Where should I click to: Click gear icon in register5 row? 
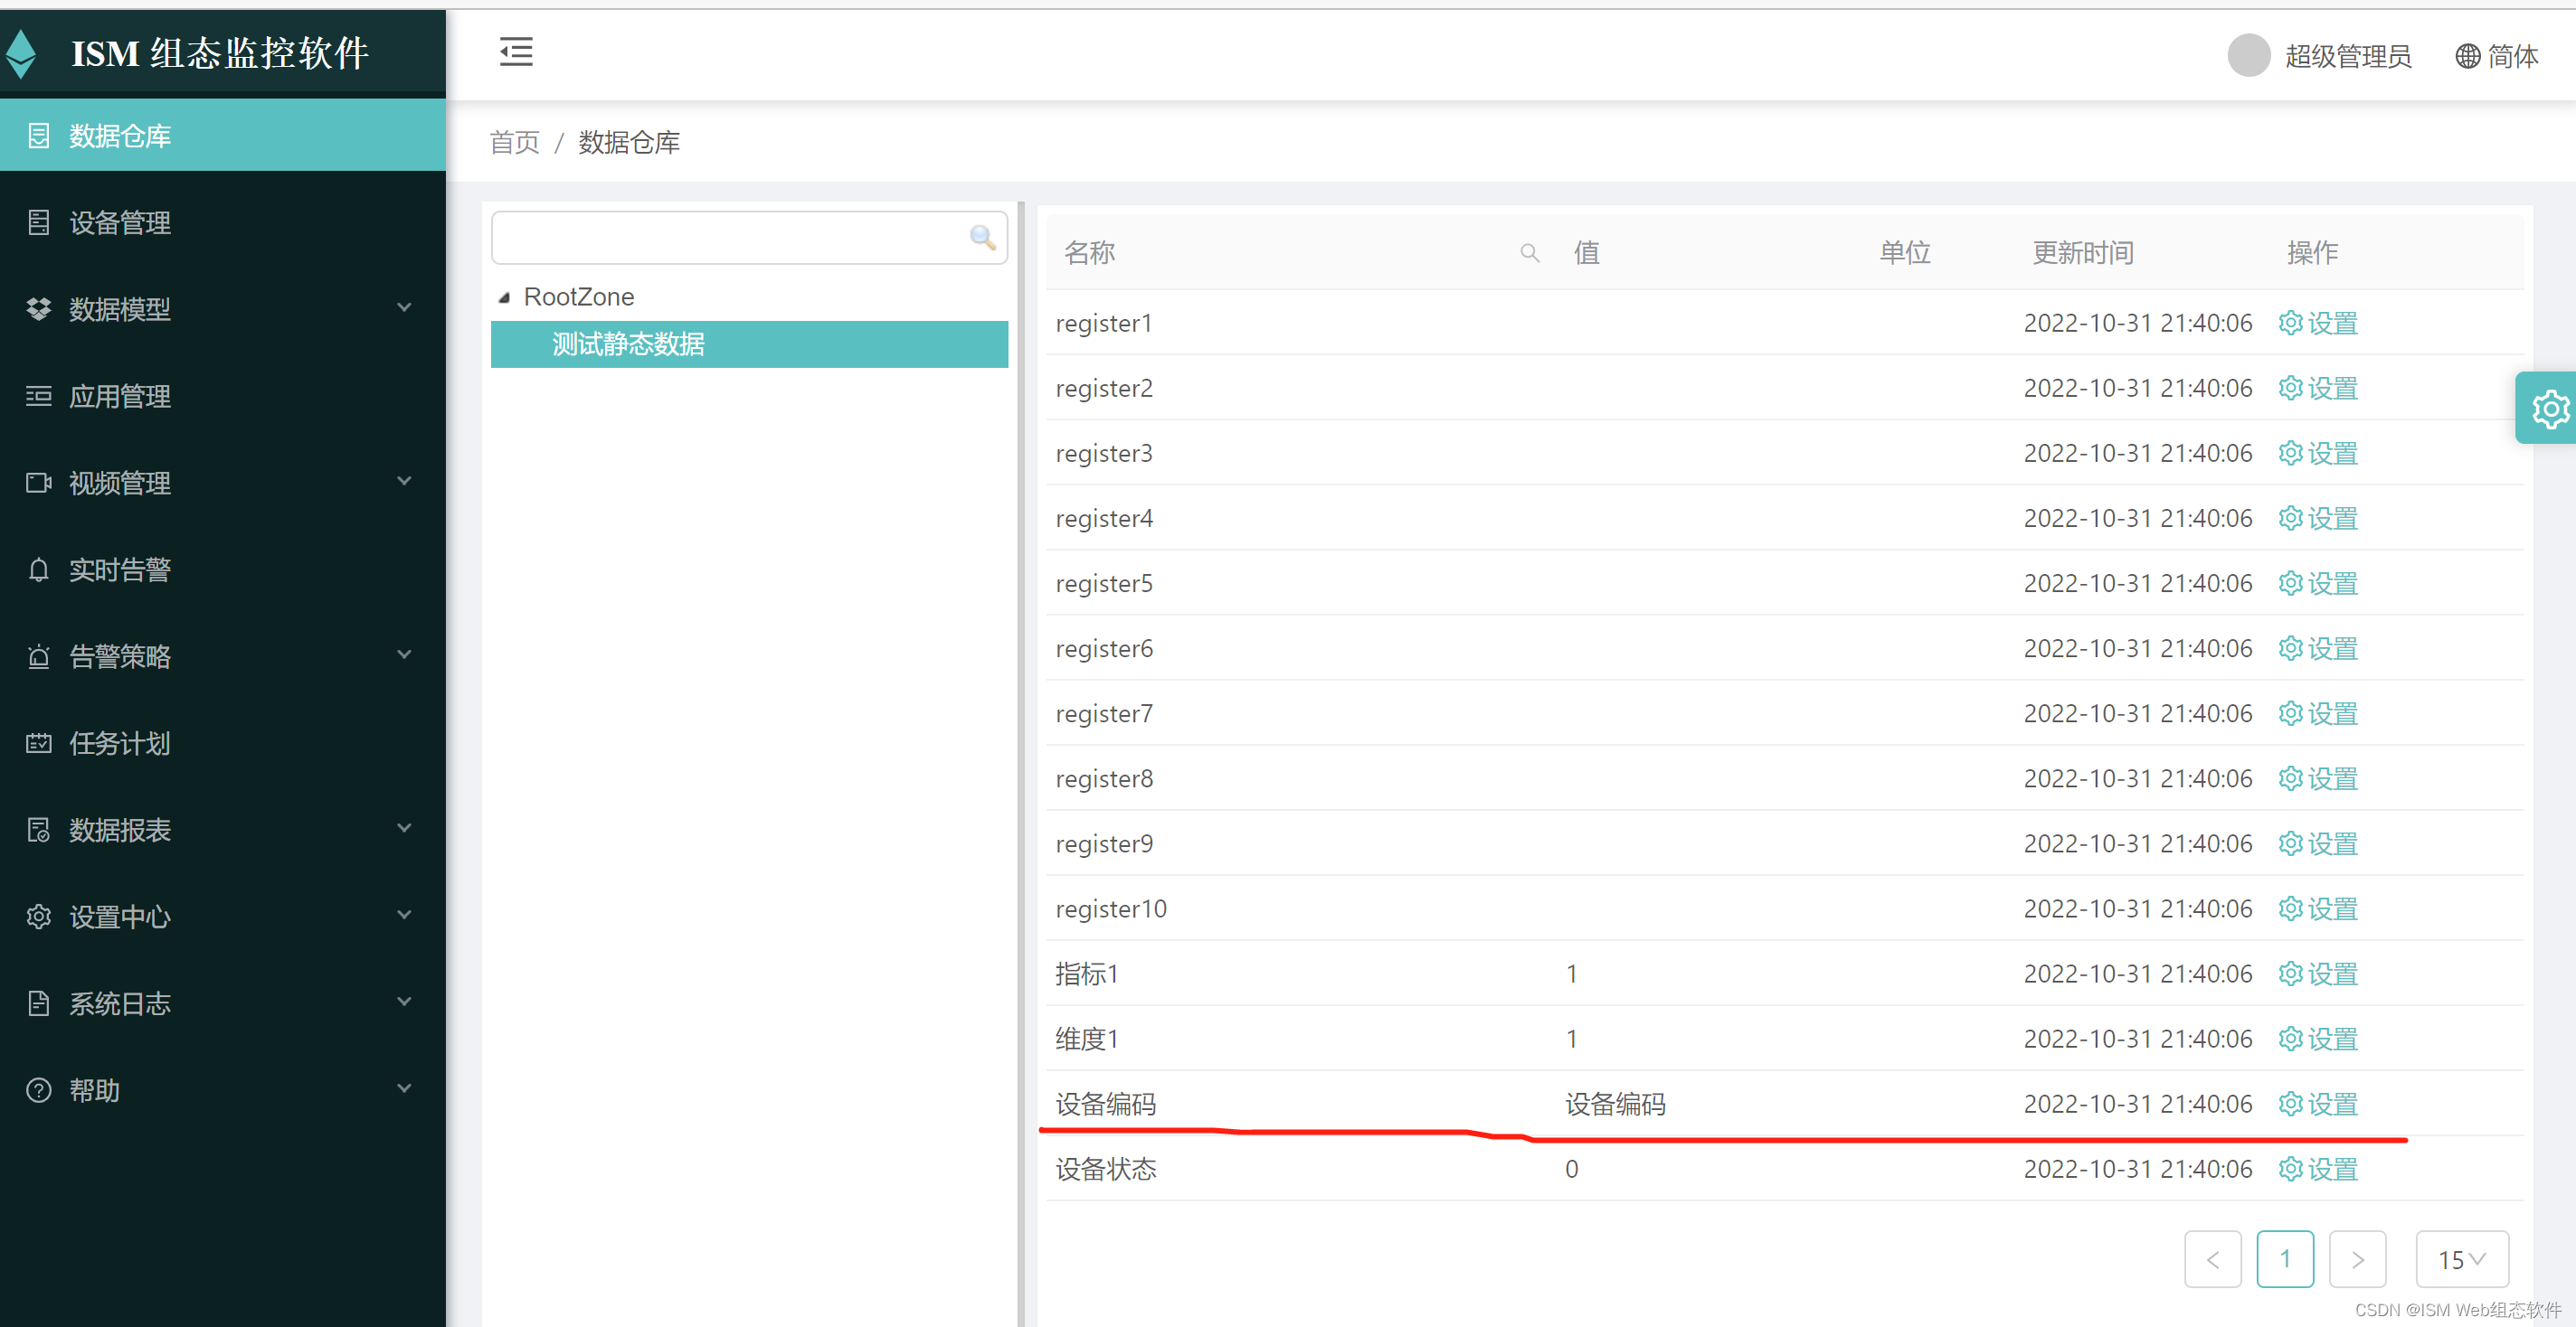click(x=2290, y=582)
